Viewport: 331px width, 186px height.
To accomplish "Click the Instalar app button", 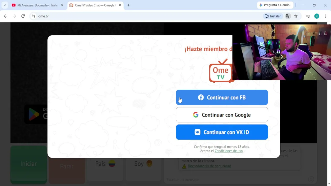I will click(273, 16).
